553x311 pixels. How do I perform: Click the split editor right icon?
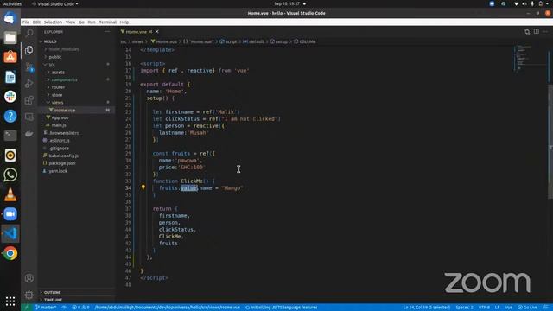pos(536,31)
